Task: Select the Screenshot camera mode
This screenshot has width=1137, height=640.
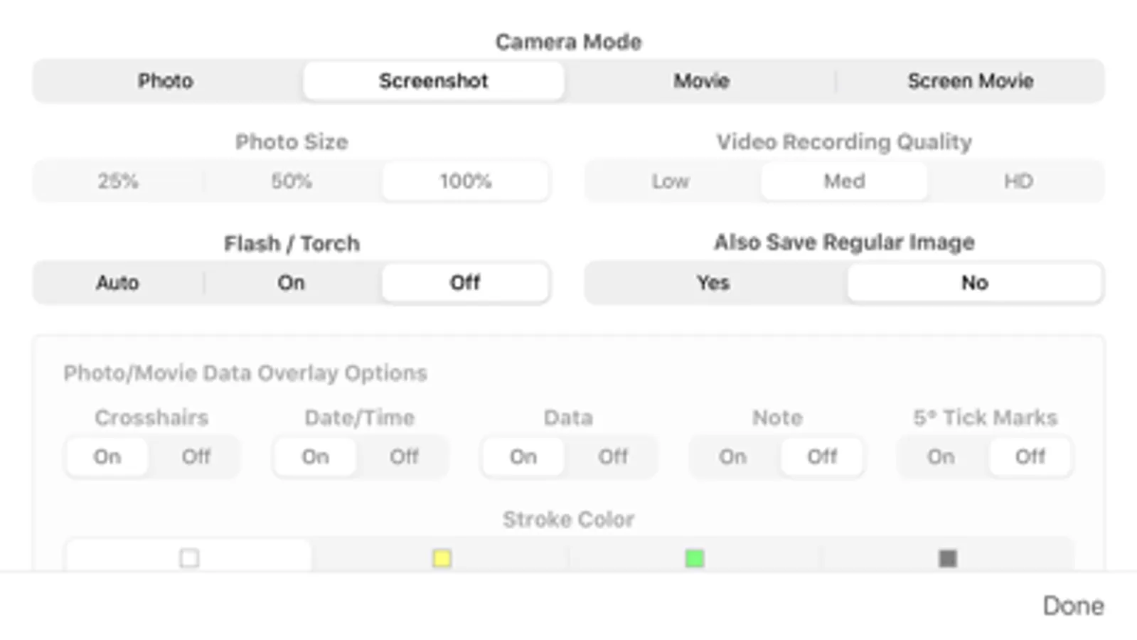Action: tap(433, 81)
